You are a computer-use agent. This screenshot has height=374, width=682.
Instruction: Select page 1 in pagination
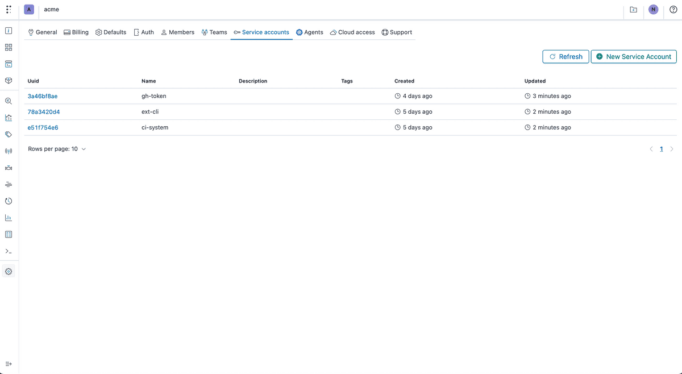coord(662,149)
